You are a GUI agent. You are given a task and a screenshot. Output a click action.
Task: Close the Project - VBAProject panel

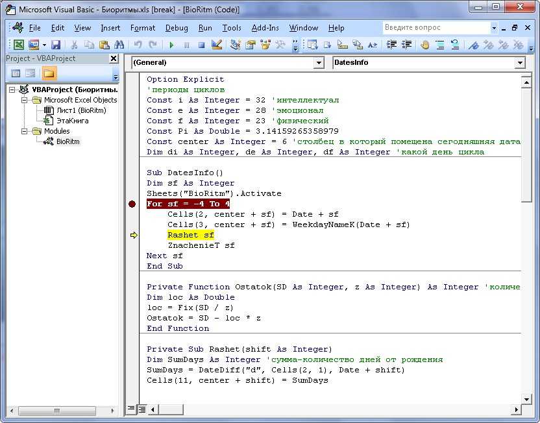click(114, 58)
